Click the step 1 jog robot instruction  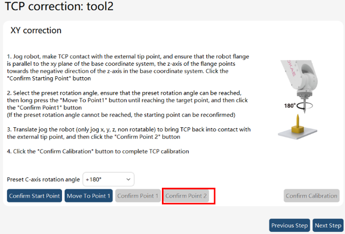[x=128, y=67]
